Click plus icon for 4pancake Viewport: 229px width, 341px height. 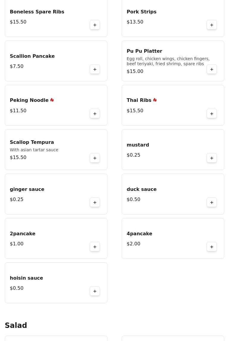pyautogui.click(x=212, y=247)
